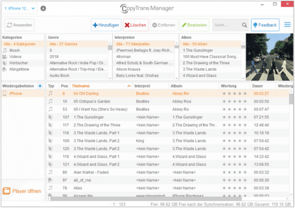Open the iPhone 12 device dropdown
This screenshot has height=208, width=295.
(19, 8)
